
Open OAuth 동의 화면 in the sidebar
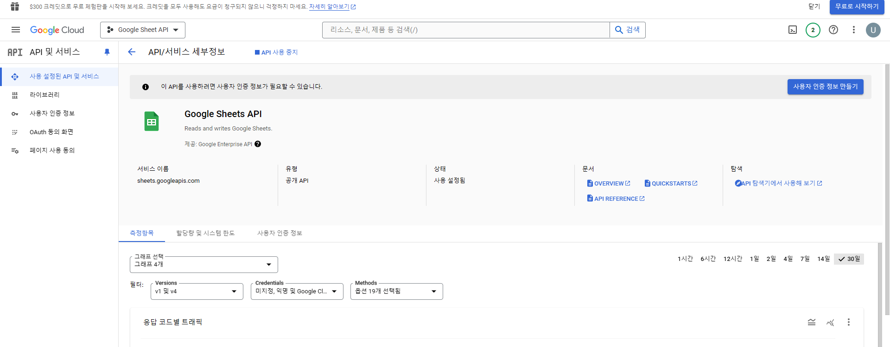(59, 132)
